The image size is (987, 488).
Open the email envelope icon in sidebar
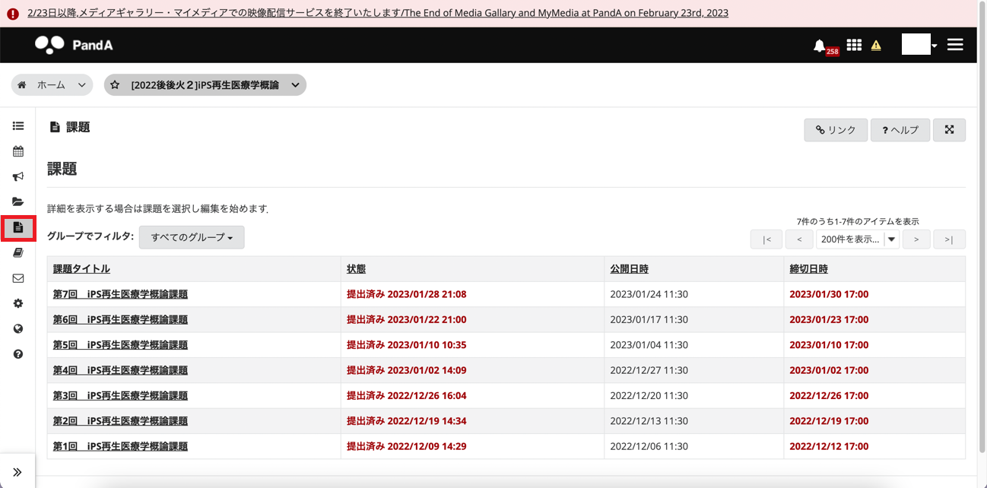18,278
